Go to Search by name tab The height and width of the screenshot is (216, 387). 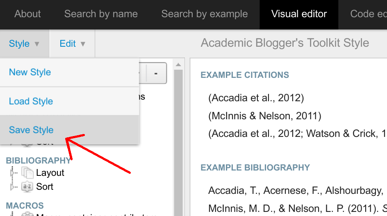(x=101, y=14)
